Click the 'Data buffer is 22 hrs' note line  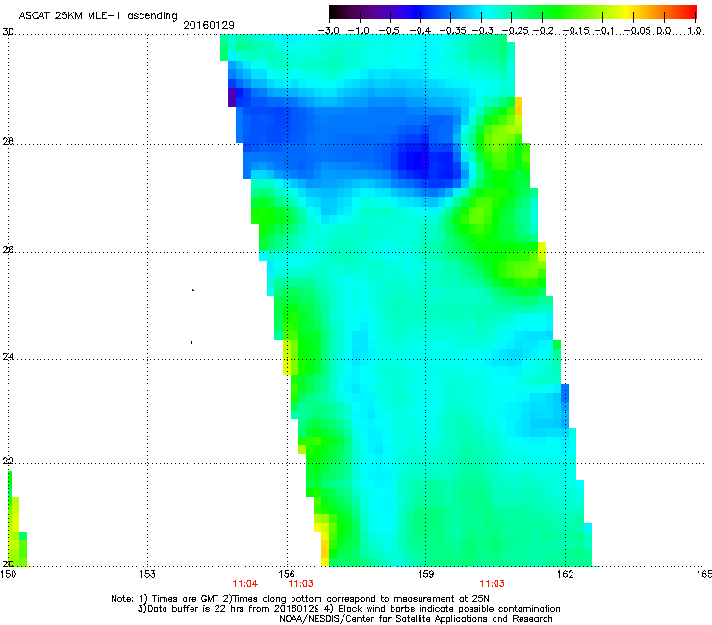(x=348, y=609)
